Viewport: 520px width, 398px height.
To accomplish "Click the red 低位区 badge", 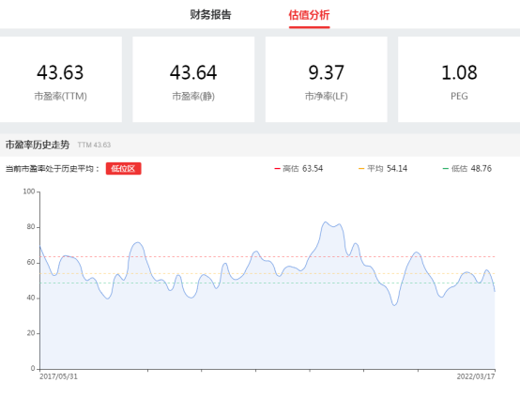I will pyautogui.click(x=123, y=168).
